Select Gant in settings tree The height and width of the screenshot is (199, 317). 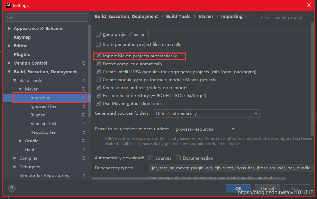(x=29, y=150)
